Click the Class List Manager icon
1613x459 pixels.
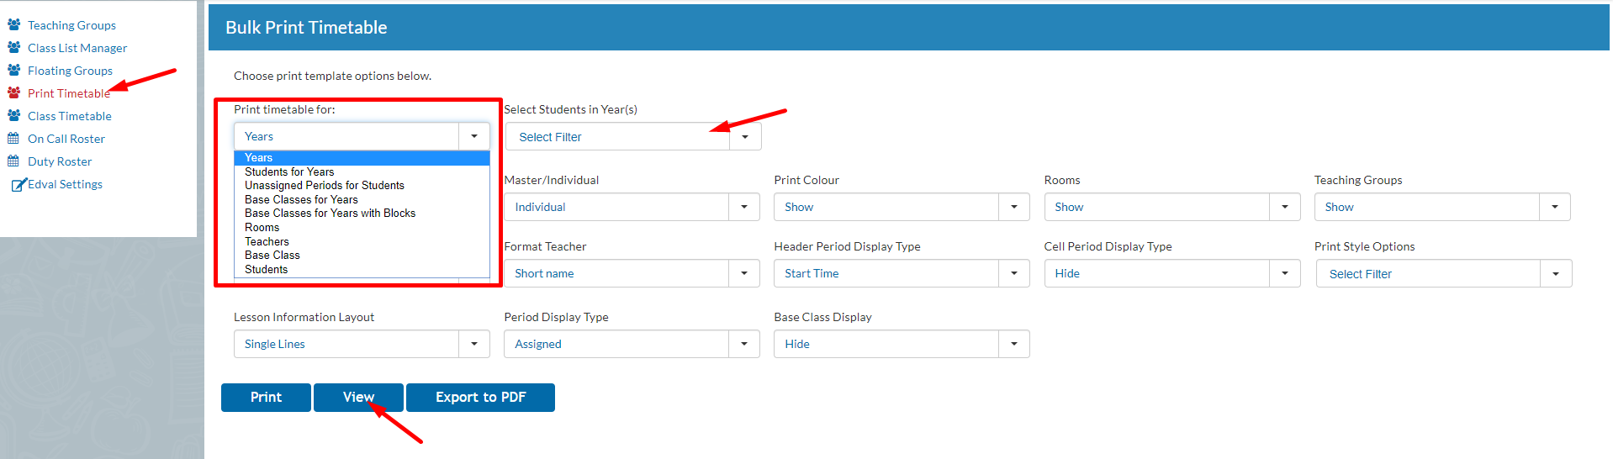click(14, 47)
